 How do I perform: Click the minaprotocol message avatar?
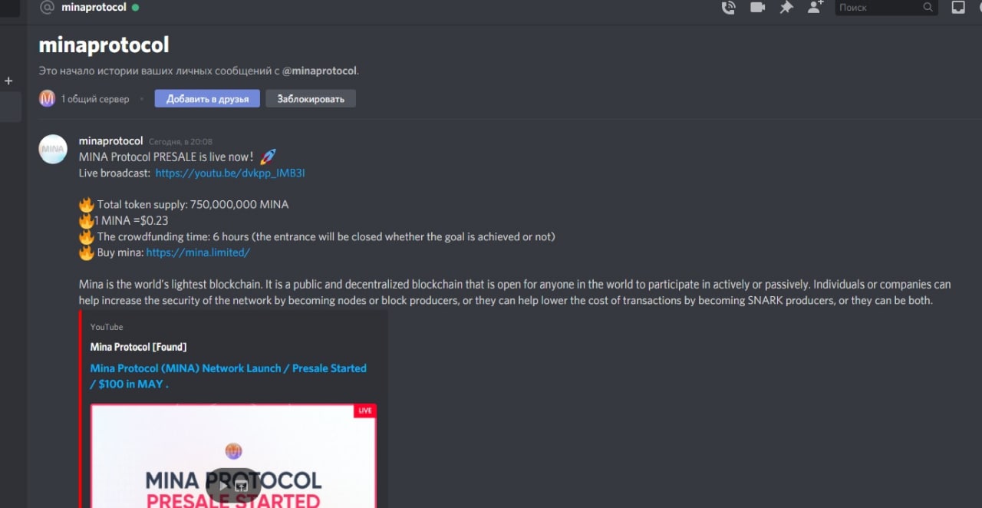[x=53, y=149]
